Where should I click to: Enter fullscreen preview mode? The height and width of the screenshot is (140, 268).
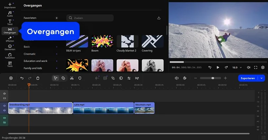click(x=256, y=67)
